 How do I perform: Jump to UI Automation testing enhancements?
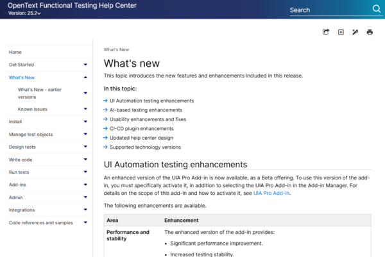pos(151,101)
